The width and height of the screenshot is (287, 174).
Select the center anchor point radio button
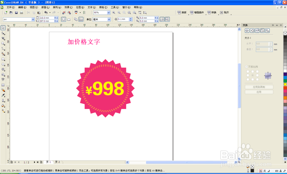(x=252, y=75)
